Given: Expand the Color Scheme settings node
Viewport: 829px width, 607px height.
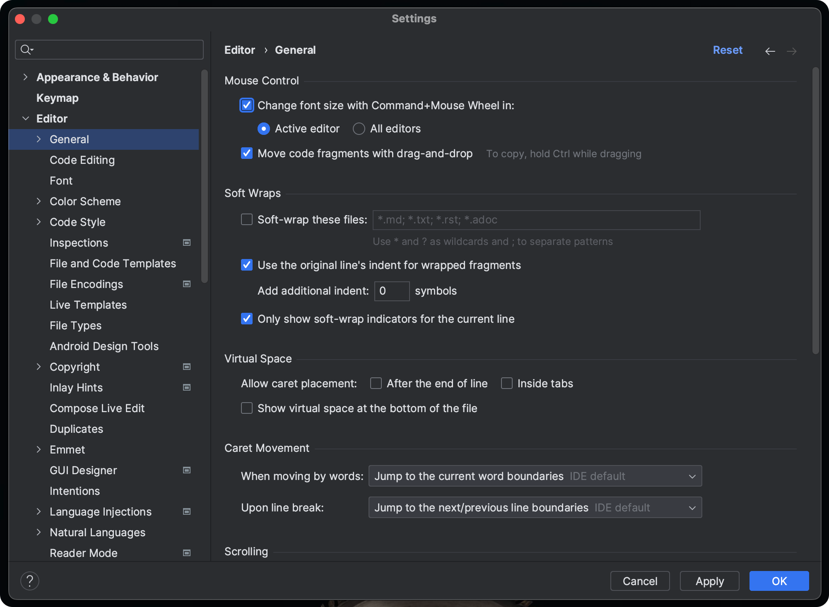Looking at the screenshot, I should (39, 202).
